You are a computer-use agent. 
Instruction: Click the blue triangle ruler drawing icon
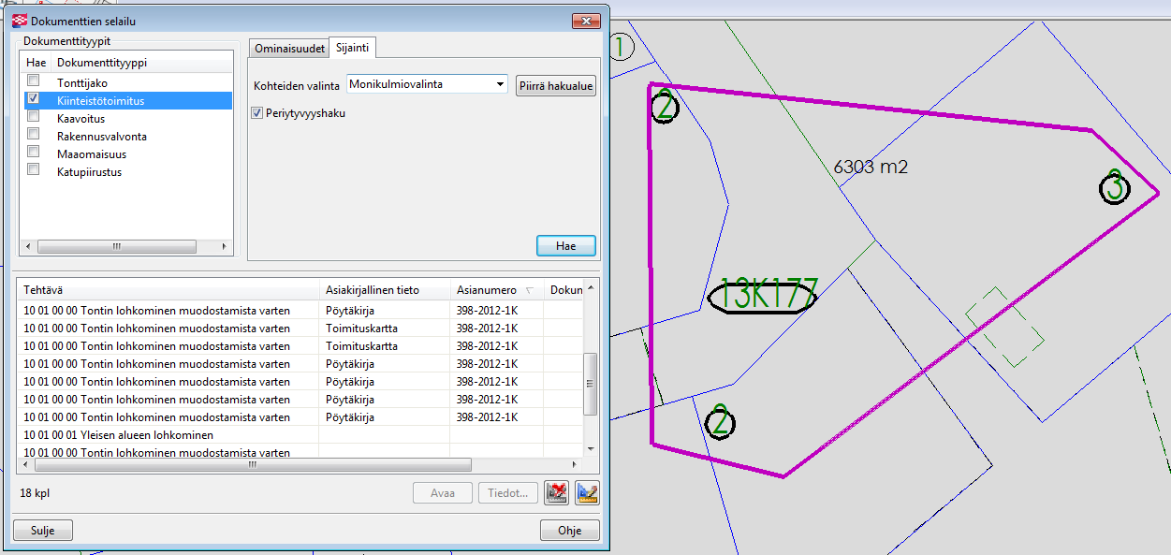pos(587,492)
